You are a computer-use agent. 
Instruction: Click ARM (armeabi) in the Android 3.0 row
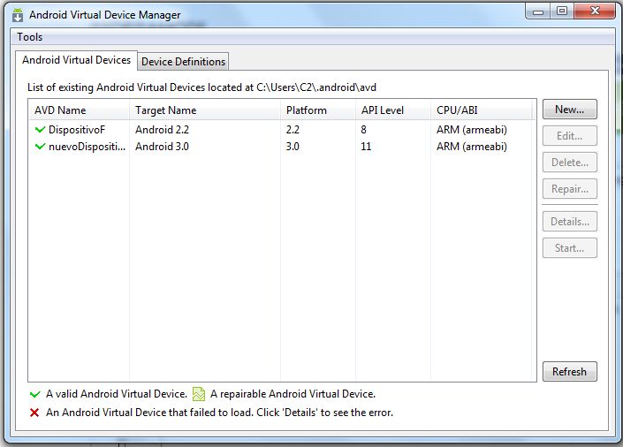tap(472, 147)
